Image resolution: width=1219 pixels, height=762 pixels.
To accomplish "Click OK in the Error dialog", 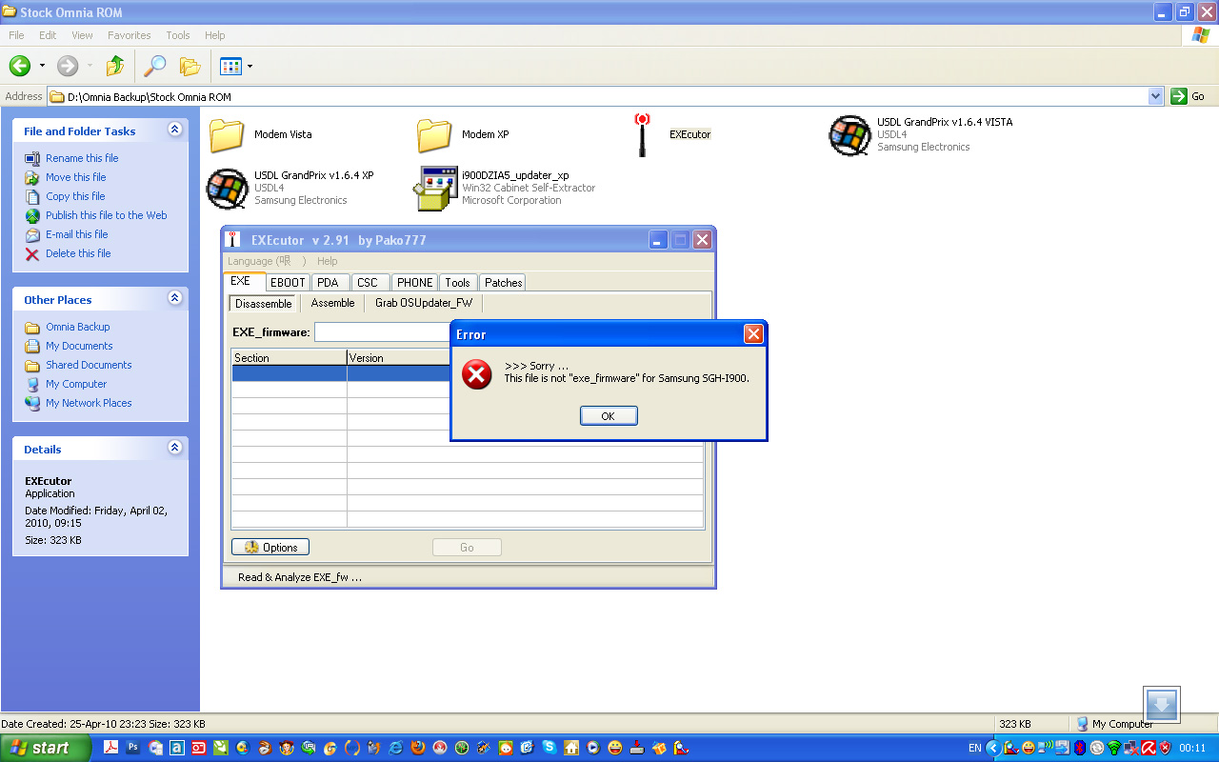I will (609, 416).
